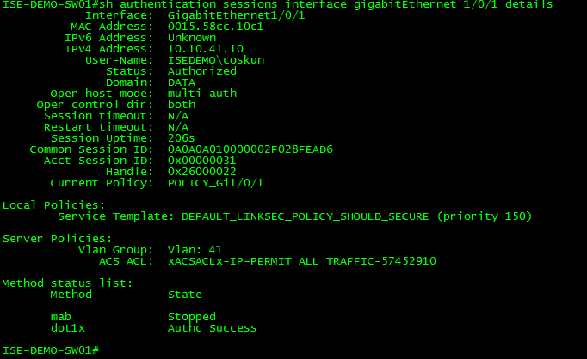Click the IPv4 address 10.10.41.10
Screen dimensions: 587x359
(x=206, y=49)
